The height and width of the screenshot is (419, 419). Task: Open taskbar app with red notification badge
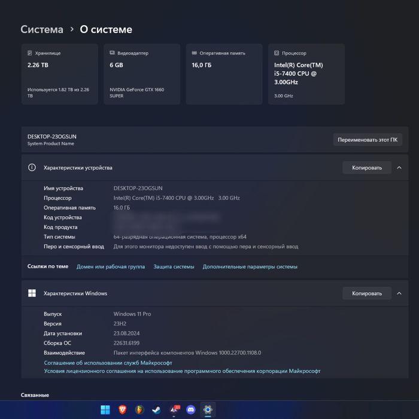tap(174, 409)
